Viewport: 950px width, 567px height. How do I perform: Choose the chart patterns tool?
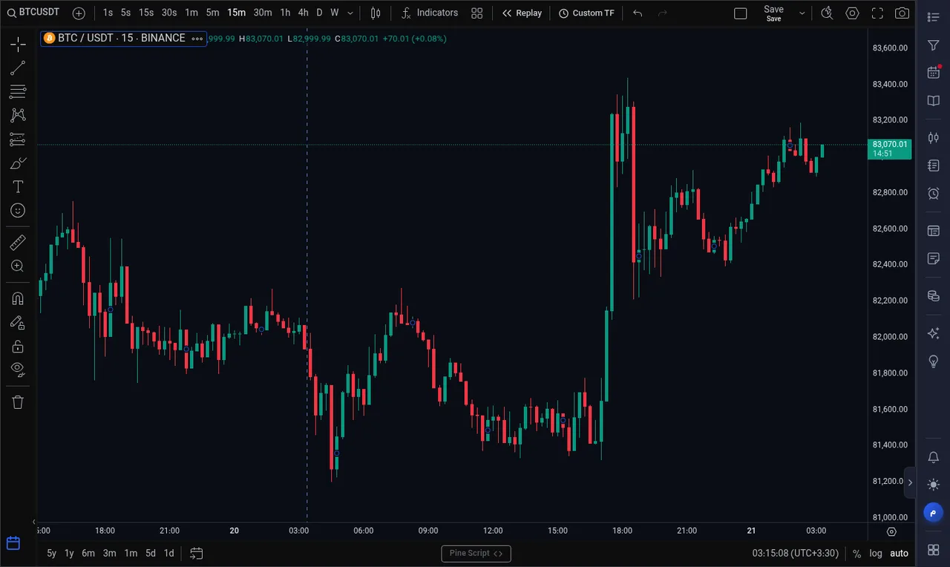coord(18,115)
